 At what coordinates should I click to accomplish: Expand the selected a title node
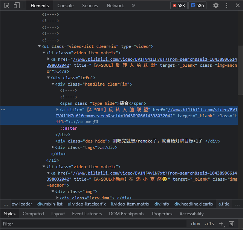[x=57, y=109]
